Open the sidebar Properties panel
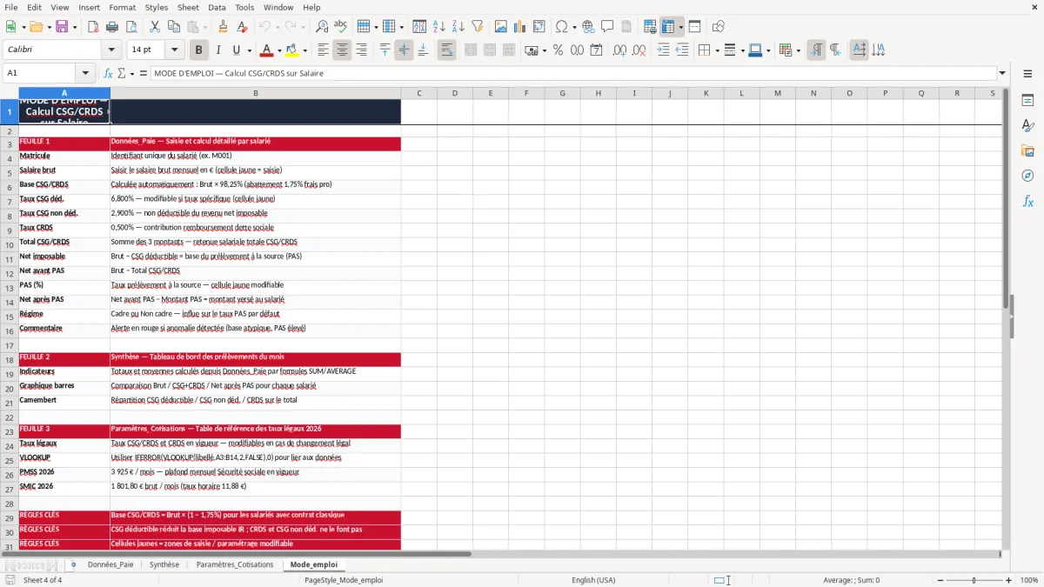 [x=1027, y=101]
